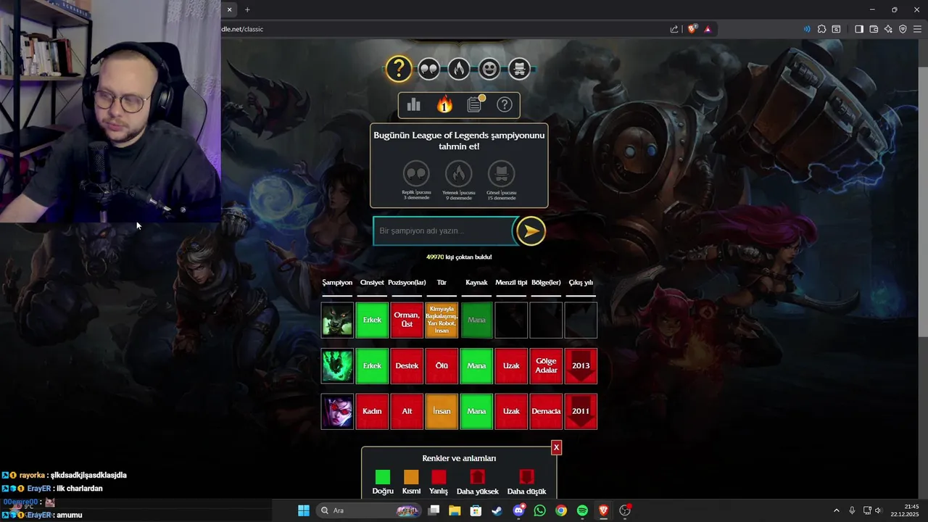
Task: Switch to the Quote mode speech bubbles icon
Action: [429, 69]
